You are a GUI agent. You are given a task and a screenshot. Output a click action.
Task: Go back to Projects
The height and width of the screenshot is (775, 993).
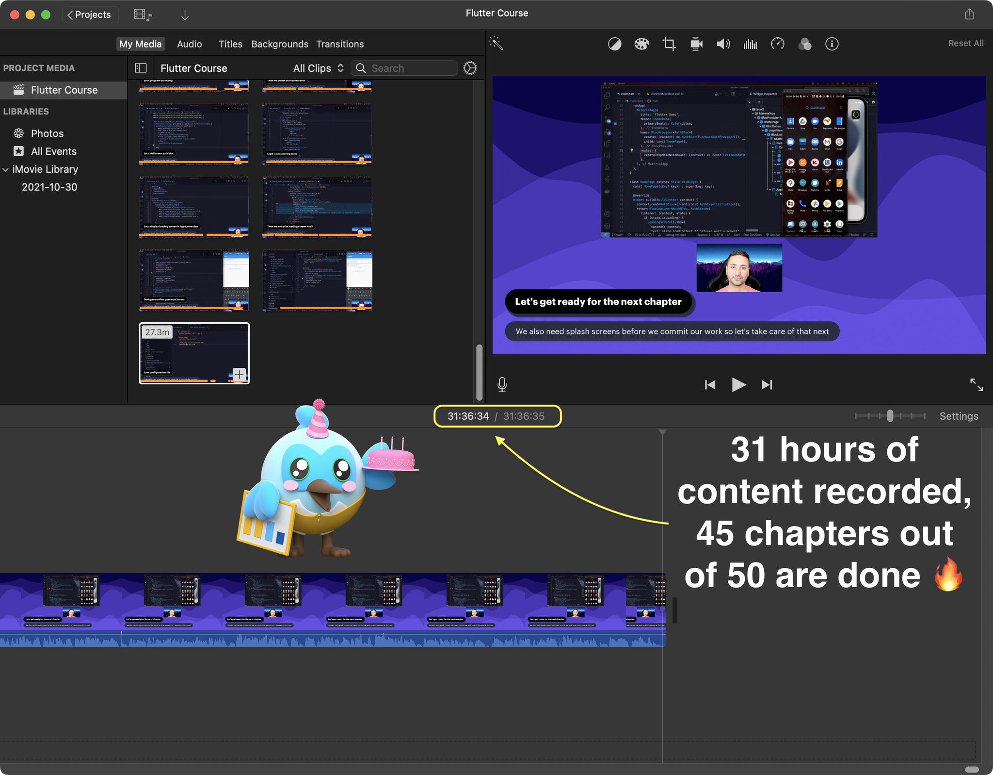[x=89, y=15]
